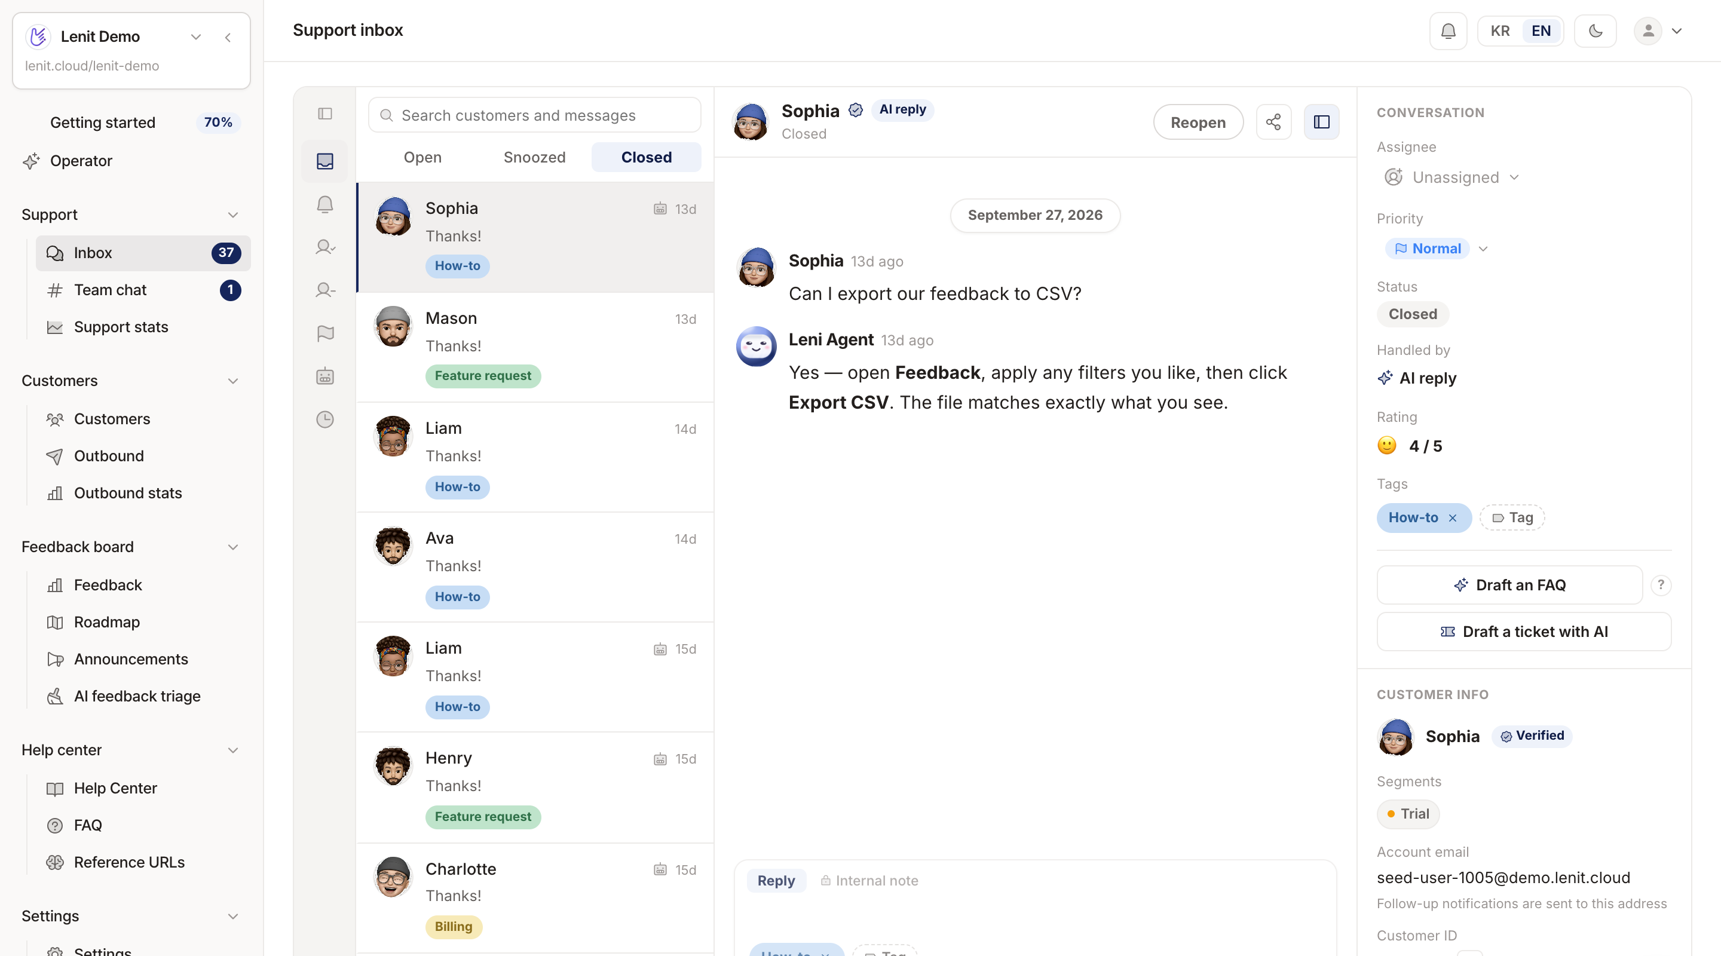Open the Unassigned assignee dropdown

[1451, 177]
